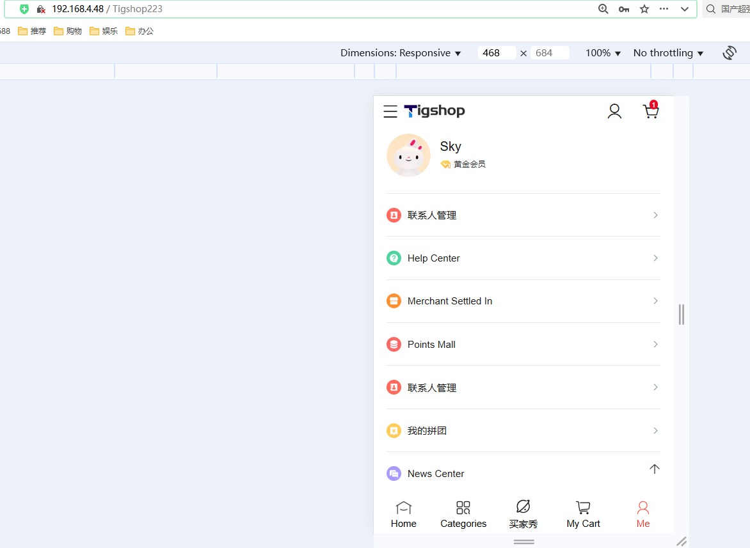The width and height of the screenshot is (750, 548).
Task: Open the 100% zoom level dropdown
Action: tap(603, 53)
